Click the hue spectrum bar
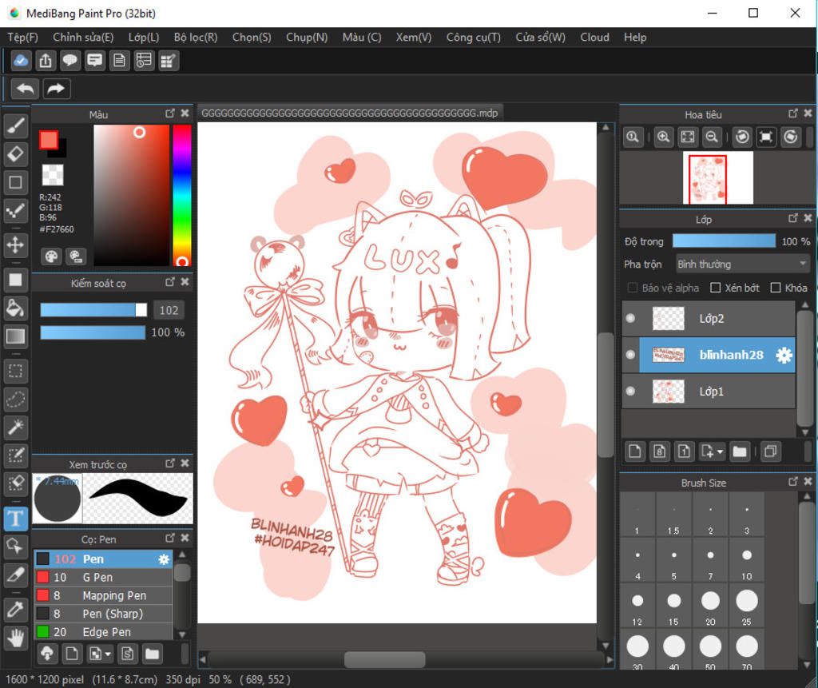Screen dimensions: 818x688 [x=181, y=196]
